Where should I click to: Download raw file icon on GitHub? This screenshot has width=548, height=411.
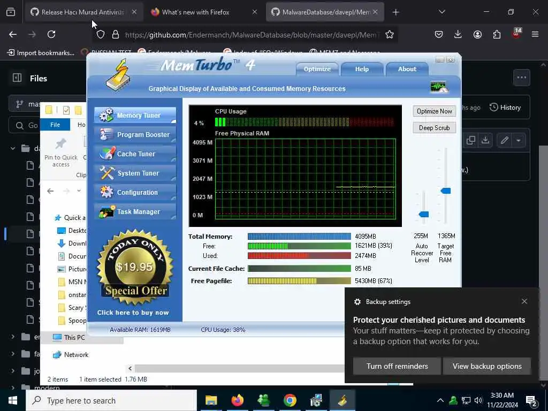(x=485, y=141)
